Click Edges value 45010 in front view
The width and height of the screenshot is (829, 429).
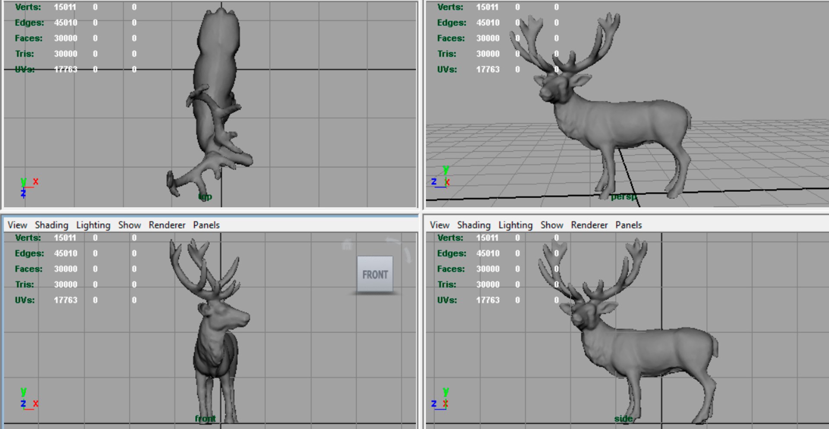tap(66, 254)
